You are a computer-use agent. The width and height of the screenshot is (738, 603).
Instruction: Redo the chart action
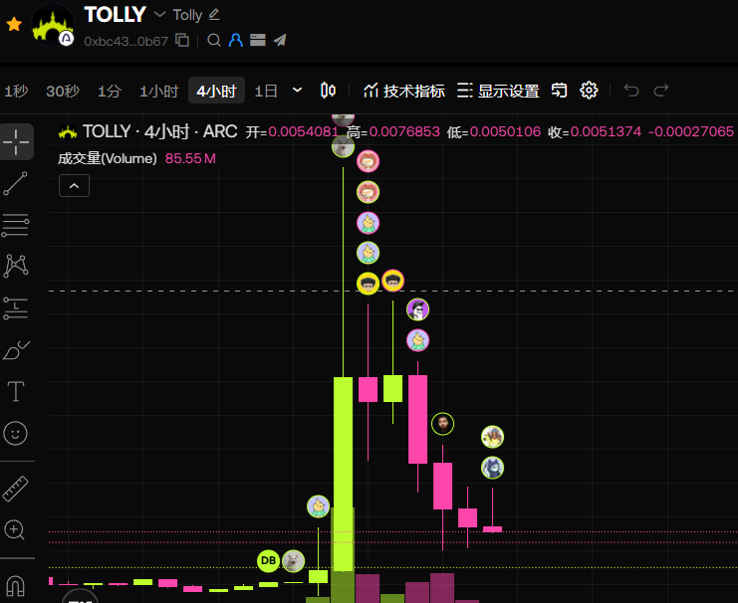[x=661, y=90]
